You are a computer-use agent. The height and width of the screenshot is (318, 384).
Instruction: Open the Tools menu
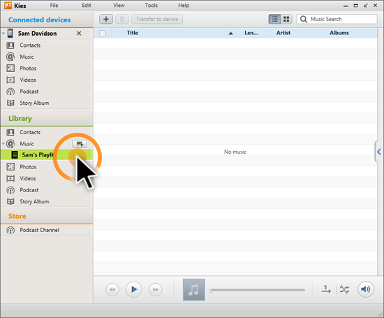(151, 5)
